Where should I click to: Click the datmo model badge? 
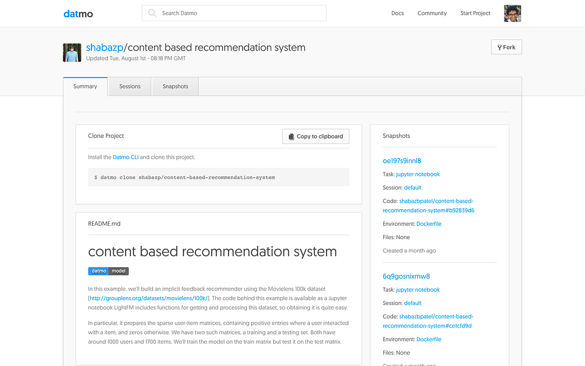108,271
